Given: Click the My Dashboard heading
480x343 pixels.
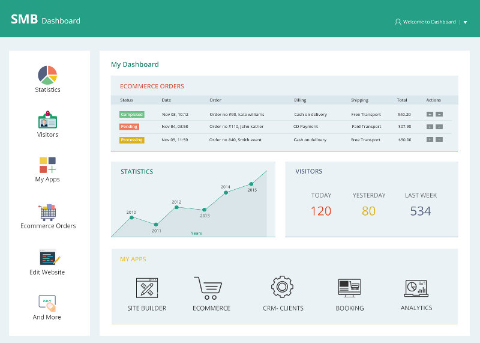Looking at the screenshot, I should 134,64.
